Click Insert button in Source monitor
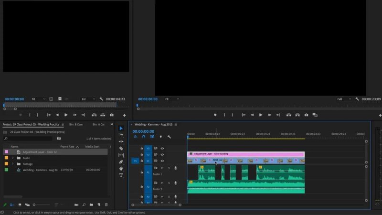382x215 pixels. coord(94,115)
